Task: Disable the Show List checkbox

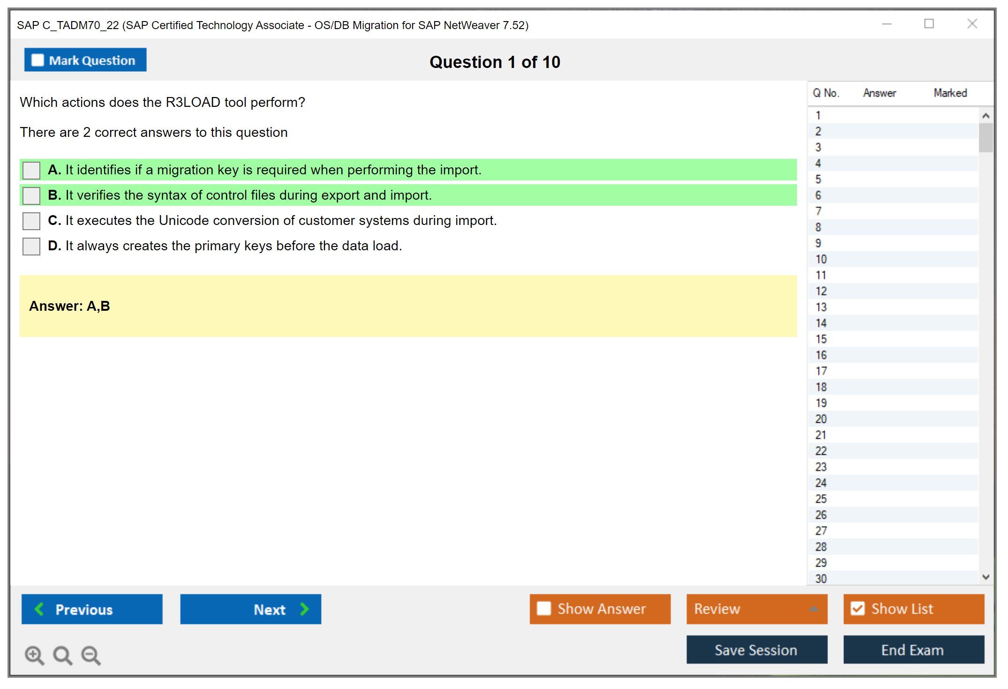Action: tap(858, 608)
